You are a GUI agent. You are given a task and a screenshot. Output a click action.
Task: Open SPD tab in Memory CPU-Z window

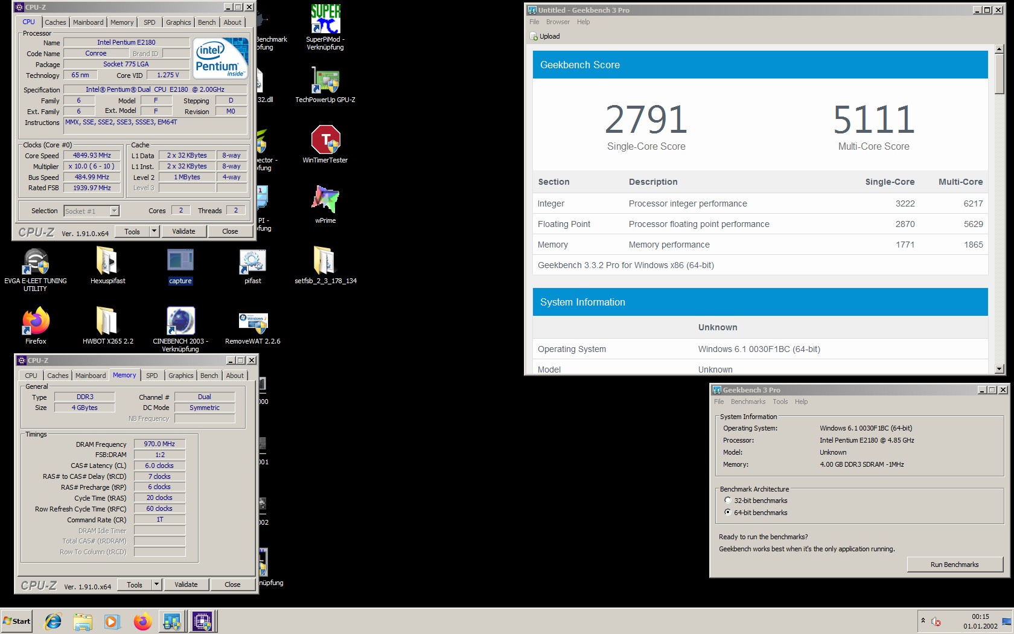(152, 376)
